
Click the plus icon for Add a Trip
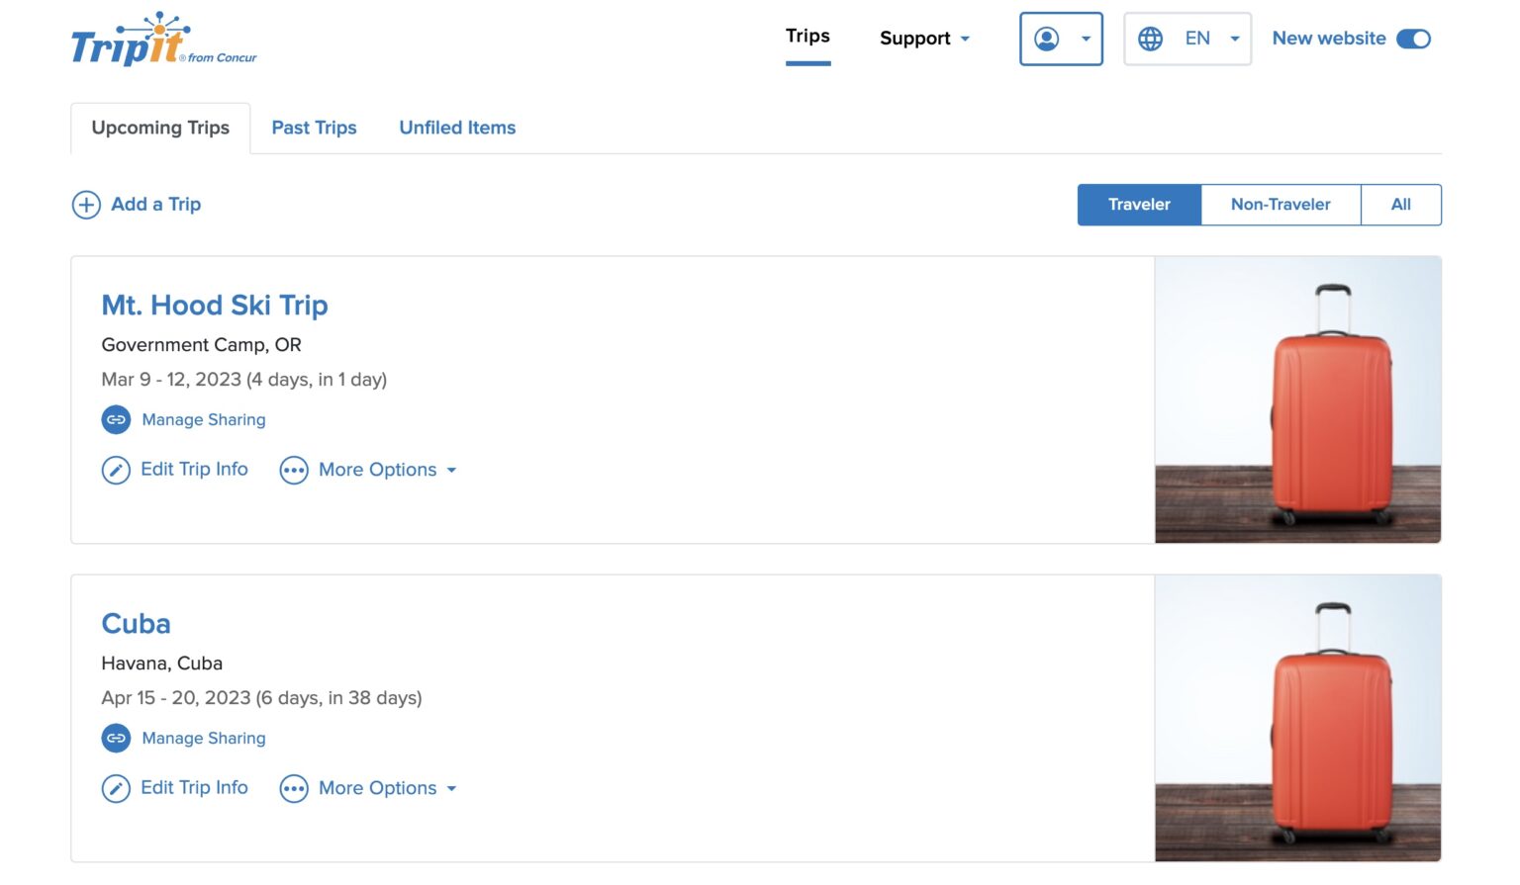point(86,204)
